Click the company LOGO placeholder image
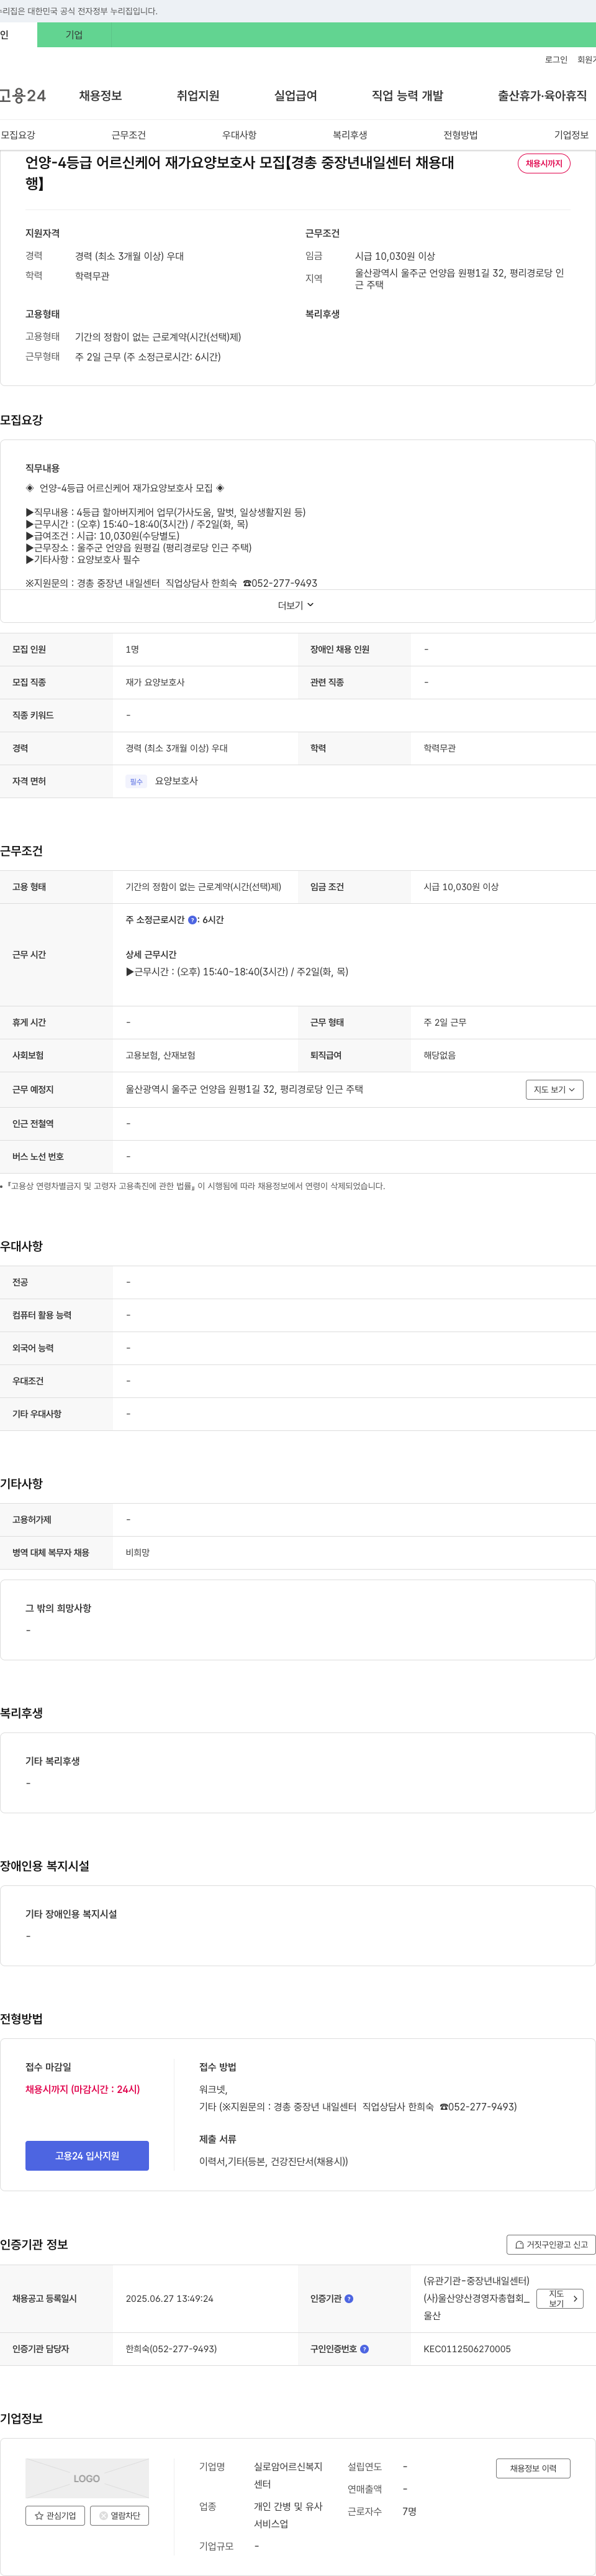 point(87,2479)
